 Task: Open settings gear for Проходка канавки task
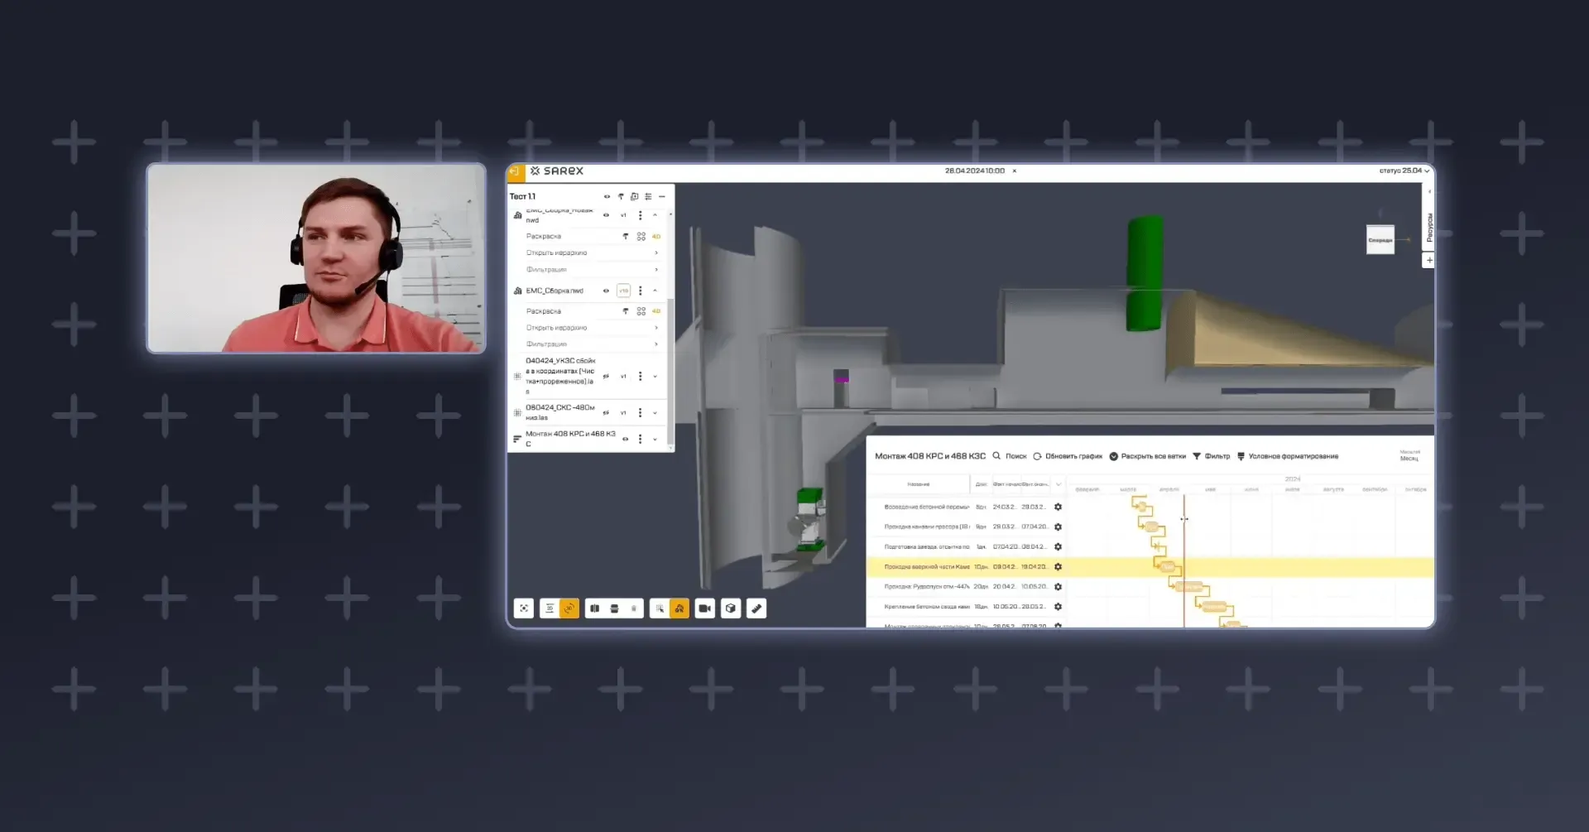(1058, 527)
